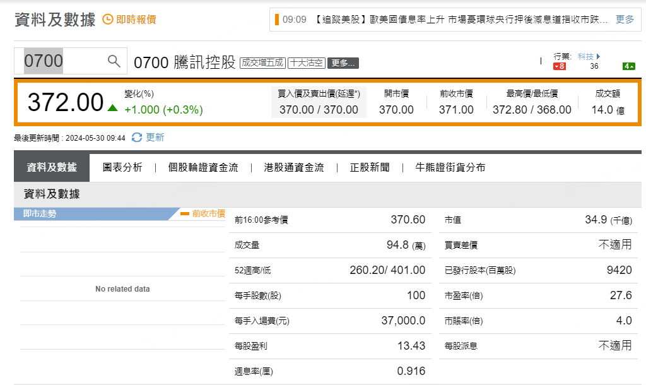Image resolution: width=646 pixels, height=385 pixels.
Task: Click the No related data message
Action: click(x=122, y=289)
